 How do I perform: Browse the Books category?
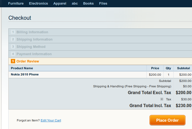(88, 4)
